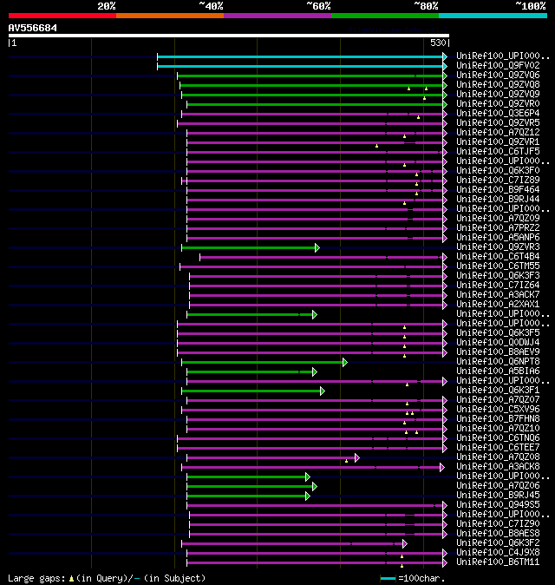The width and height of the screenshot is (555, 585).
Task: Select the UniRef100_C6T4B4 label
Action: click(498, 257)
